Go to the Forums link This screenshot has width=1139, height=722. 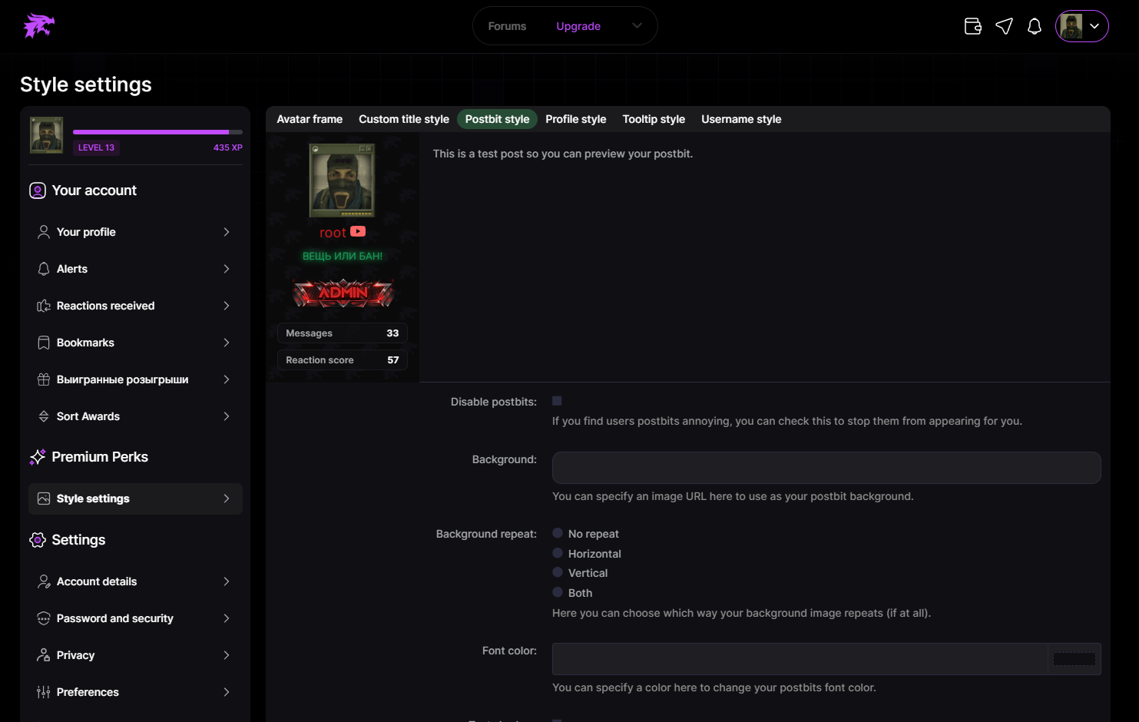coord(507,26)
